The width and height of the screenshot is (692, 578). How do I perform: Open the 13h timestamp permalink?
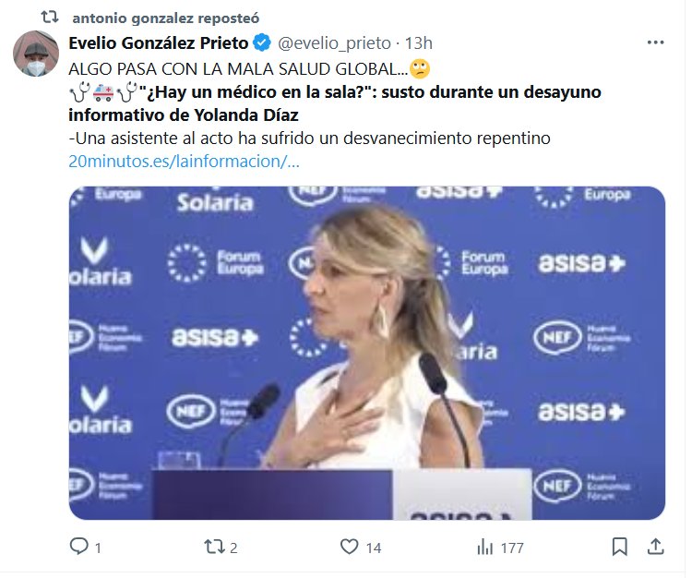tap(418, 43)
